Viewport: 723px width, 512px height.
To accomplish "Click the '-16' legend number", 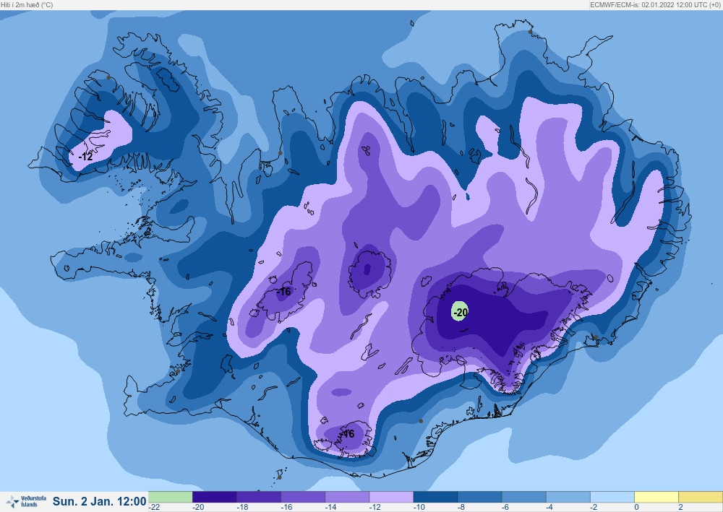I will 287,507.
